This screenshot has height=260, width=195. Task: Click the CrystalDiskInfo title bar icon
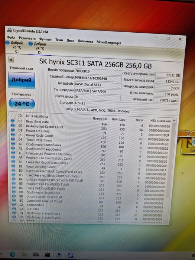coord(10,30)
